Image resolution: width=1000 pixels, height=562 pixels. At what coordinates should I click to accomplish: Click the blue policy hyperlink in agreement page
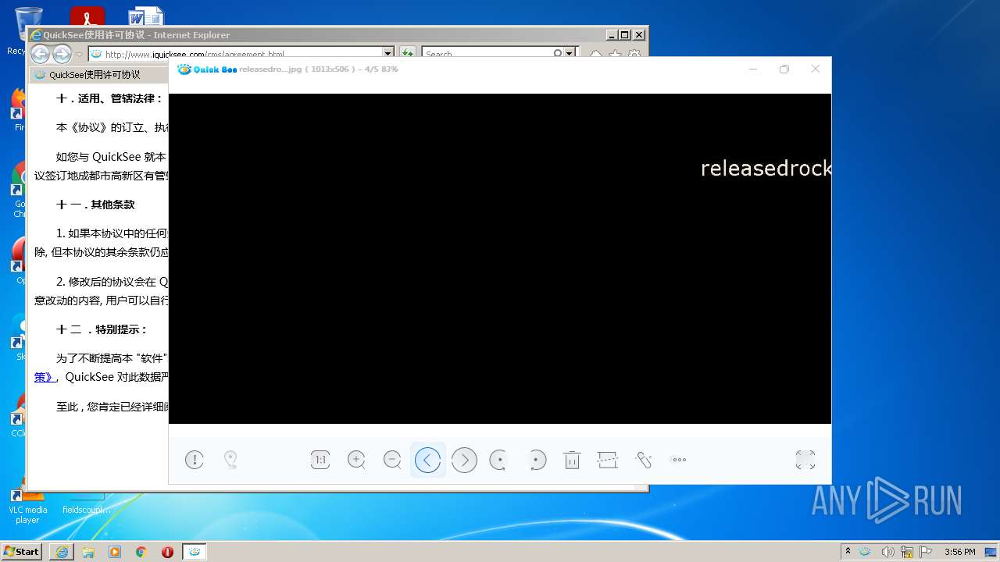44,377
